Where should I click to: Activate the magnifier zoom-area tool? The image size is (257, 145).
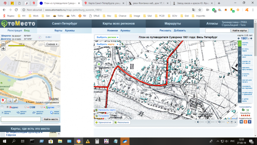pyautogui.click(x=10, y=101)
